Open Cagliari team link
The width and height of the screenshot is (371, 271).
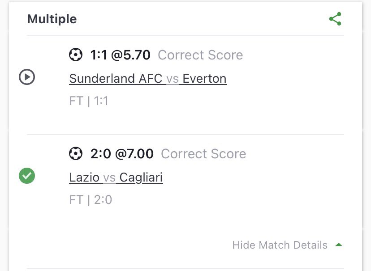141,178
